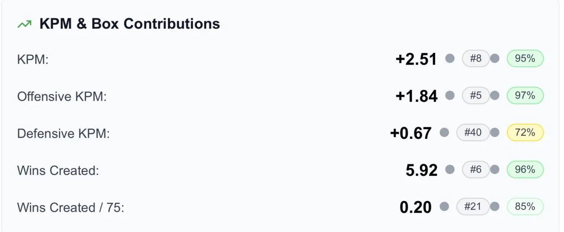The image size is (564, 232).
Task: Click the gray dot after +1.84
Action: click(450, 95)
